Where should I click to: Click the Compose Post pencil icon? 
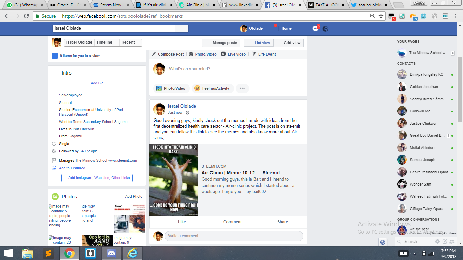(154, 54)
